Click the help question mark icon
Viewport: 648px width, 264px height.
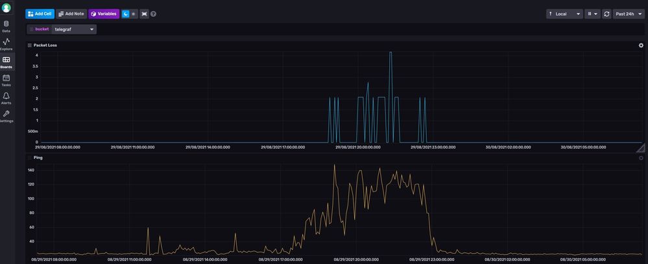click(x=153, y=14)
